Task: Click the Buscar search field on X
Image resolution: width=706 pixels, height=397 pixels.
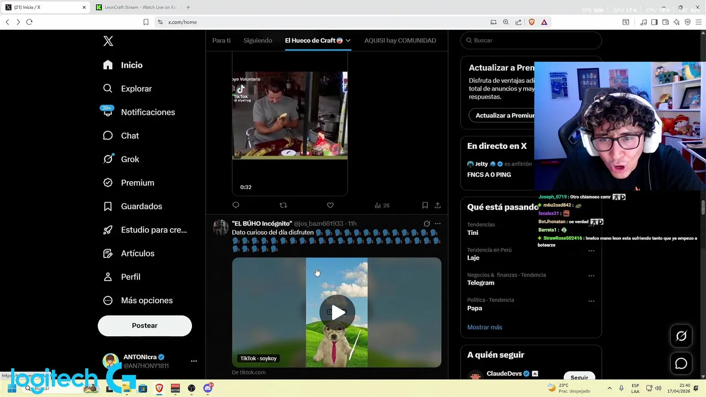Action: coord(531,40)
